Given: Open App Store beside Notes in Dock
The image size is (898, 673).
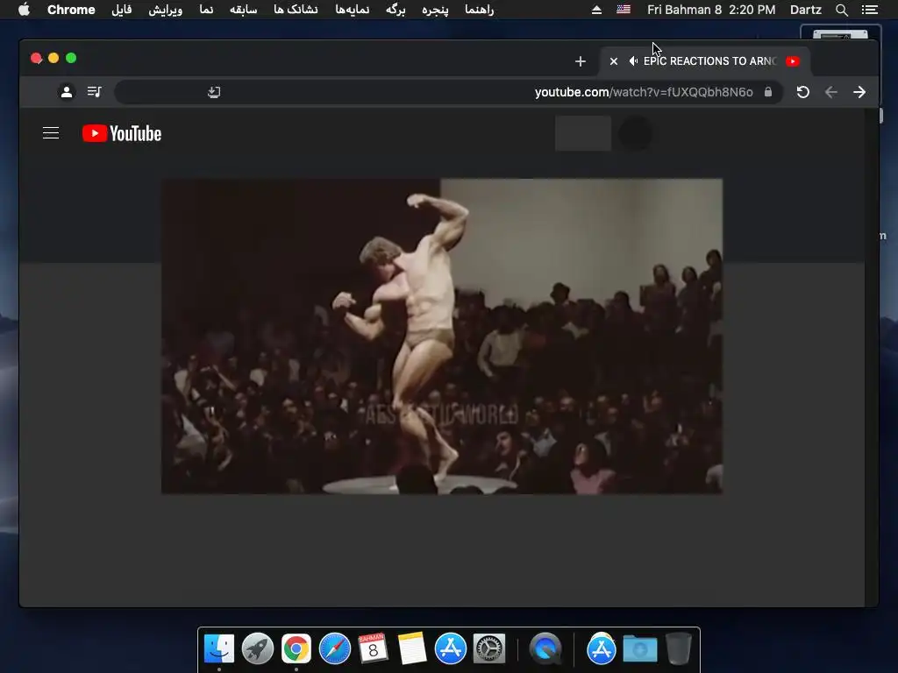Looking at the screenshot, I should (x=450, y=648).
